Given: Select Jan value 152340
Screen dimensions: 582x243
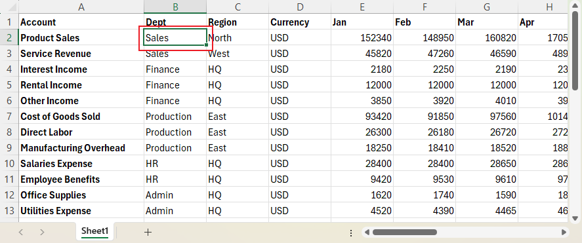Looking at the screenshot, I should coord(362,38).
